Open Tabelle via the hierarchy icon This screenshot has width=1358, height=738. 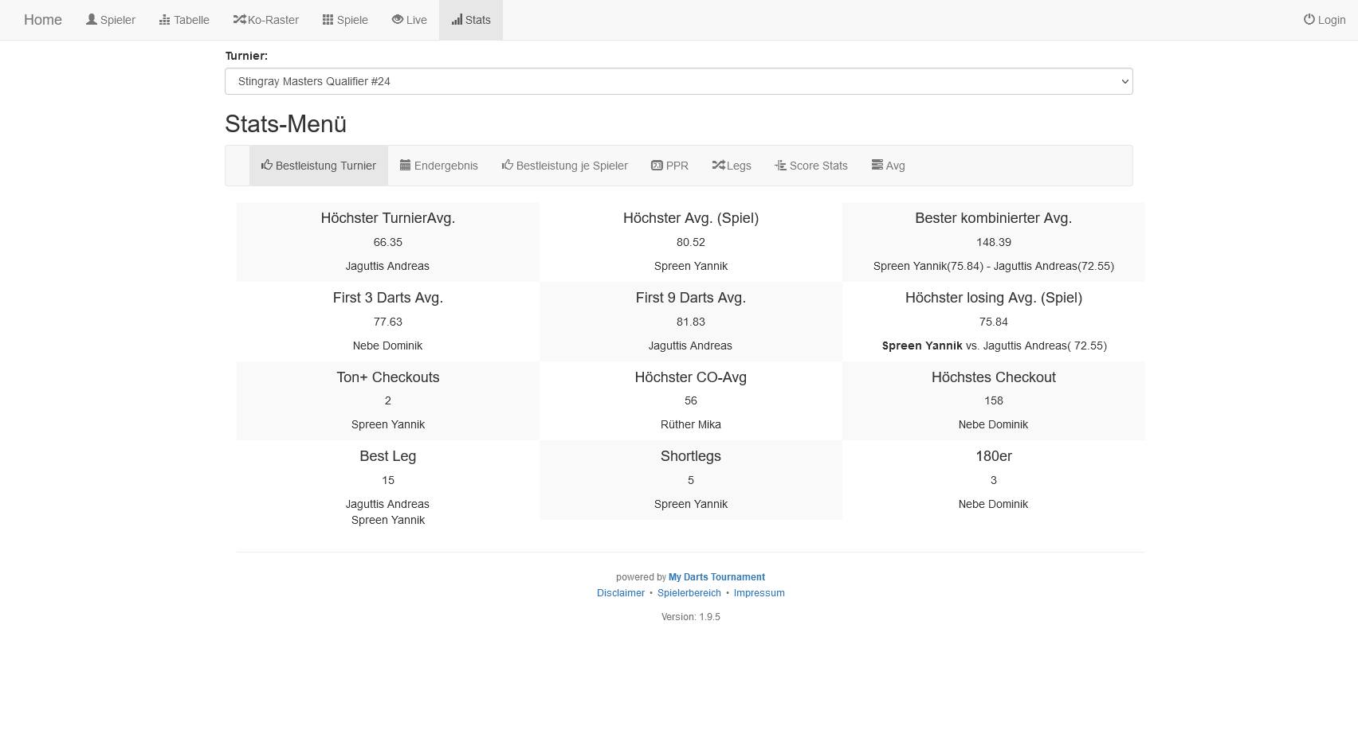click(x=165, y=20)
